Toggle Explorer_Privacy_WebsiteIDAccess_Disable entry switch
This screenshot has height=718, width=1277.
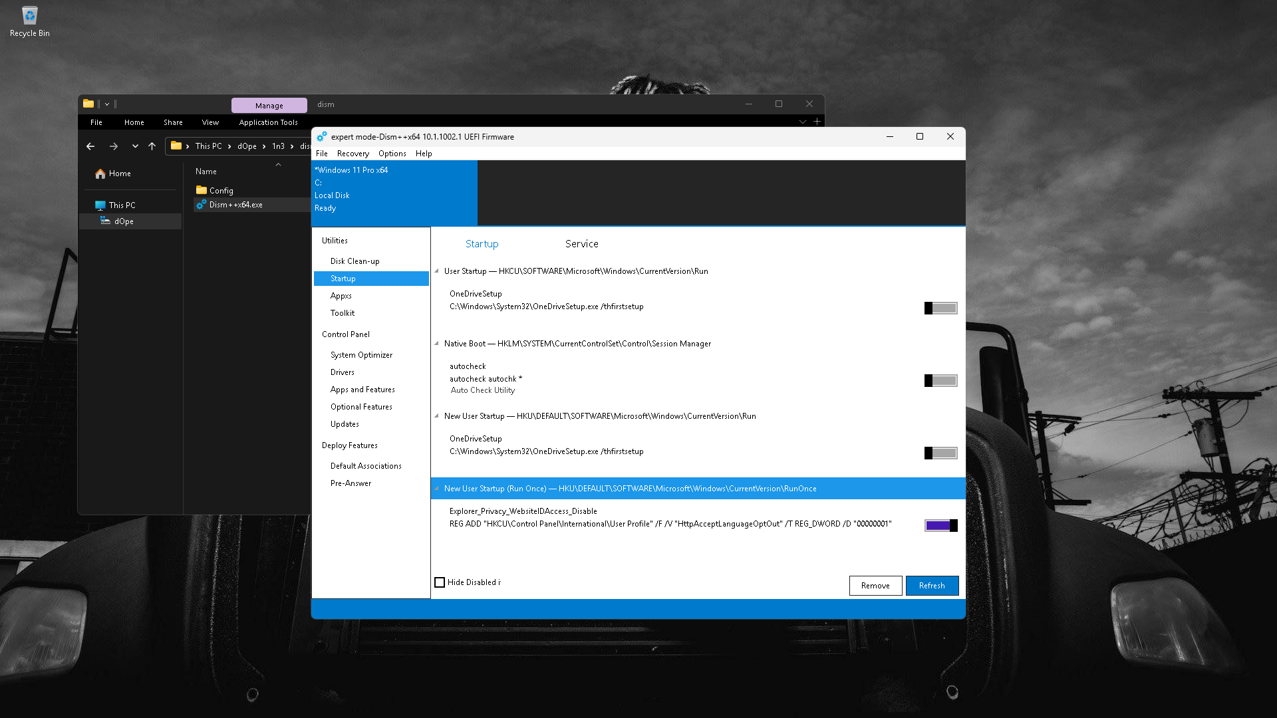[x=940, y=525]
